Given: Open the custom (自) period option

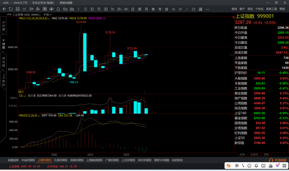Looking at the screenshot, I should 167,9.
